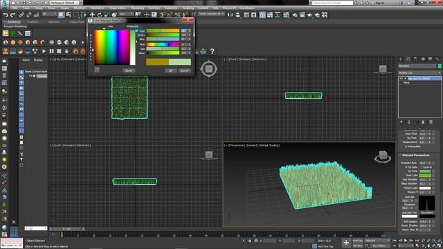443x249 pixels.
Task: Open the Modifiers menu
Action: 80,8
